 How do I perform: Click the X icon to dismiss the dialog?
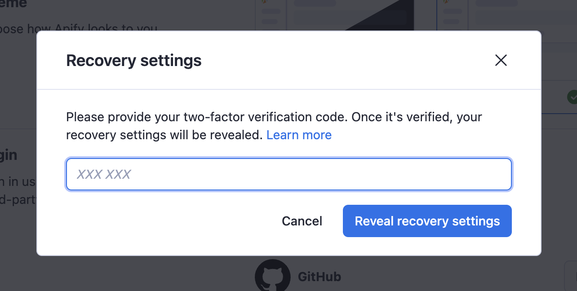click(501, 60)
